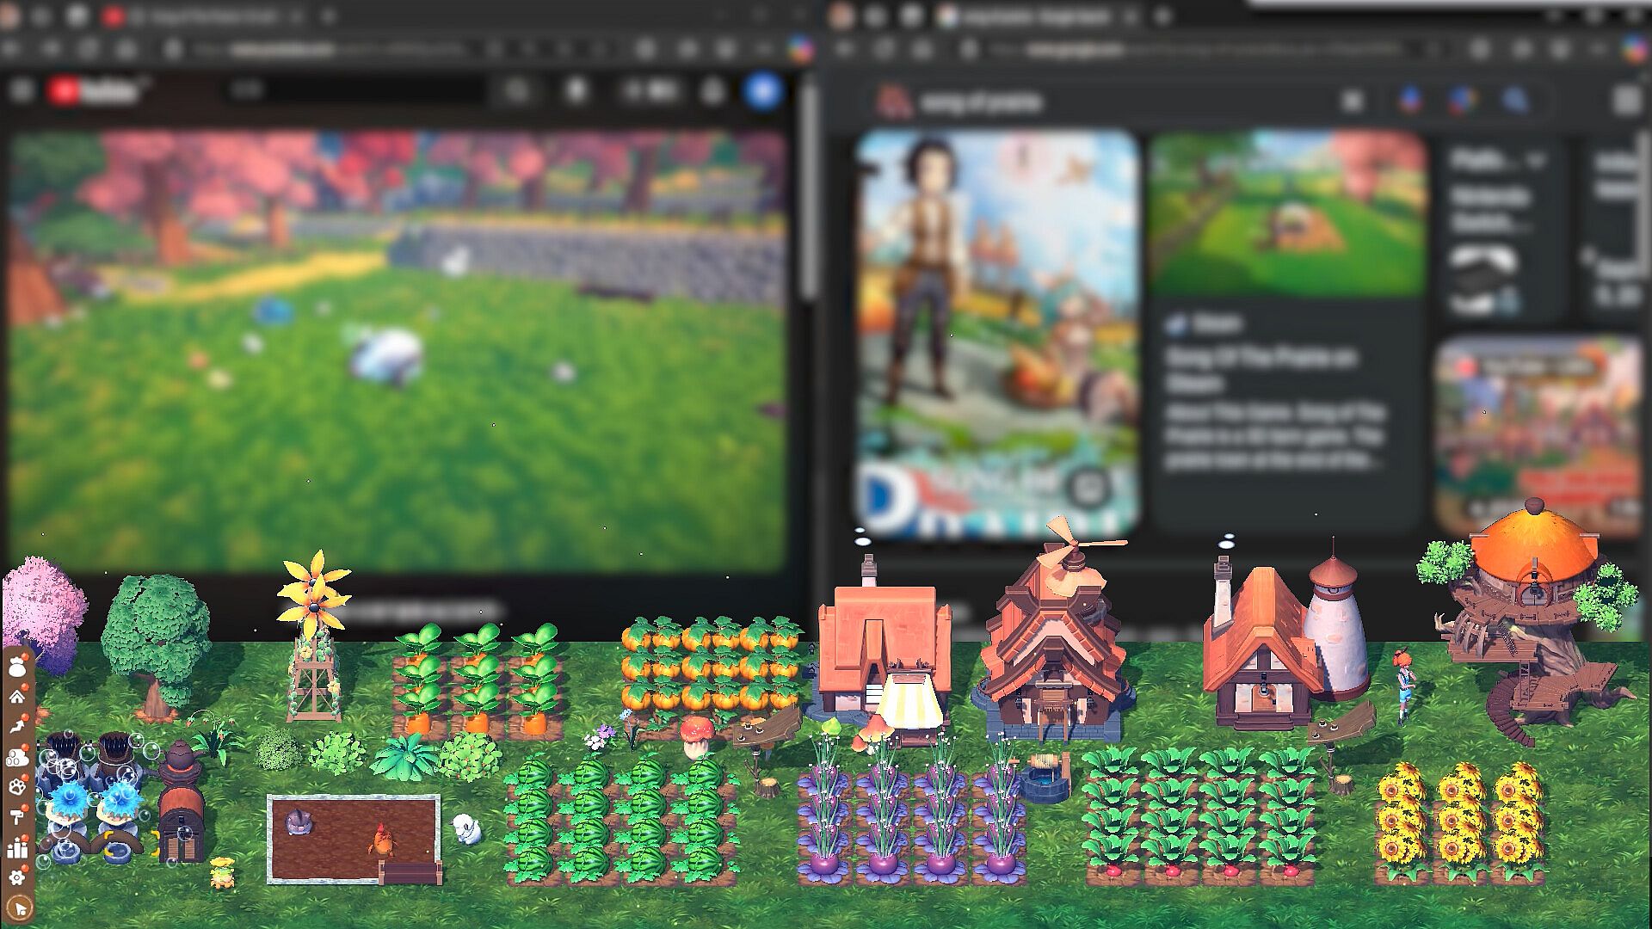Open the upgrade arrow icon in sidebar
Image resolution: width=1652 pixels, height=929 pixels.
[x=17, y=725]
